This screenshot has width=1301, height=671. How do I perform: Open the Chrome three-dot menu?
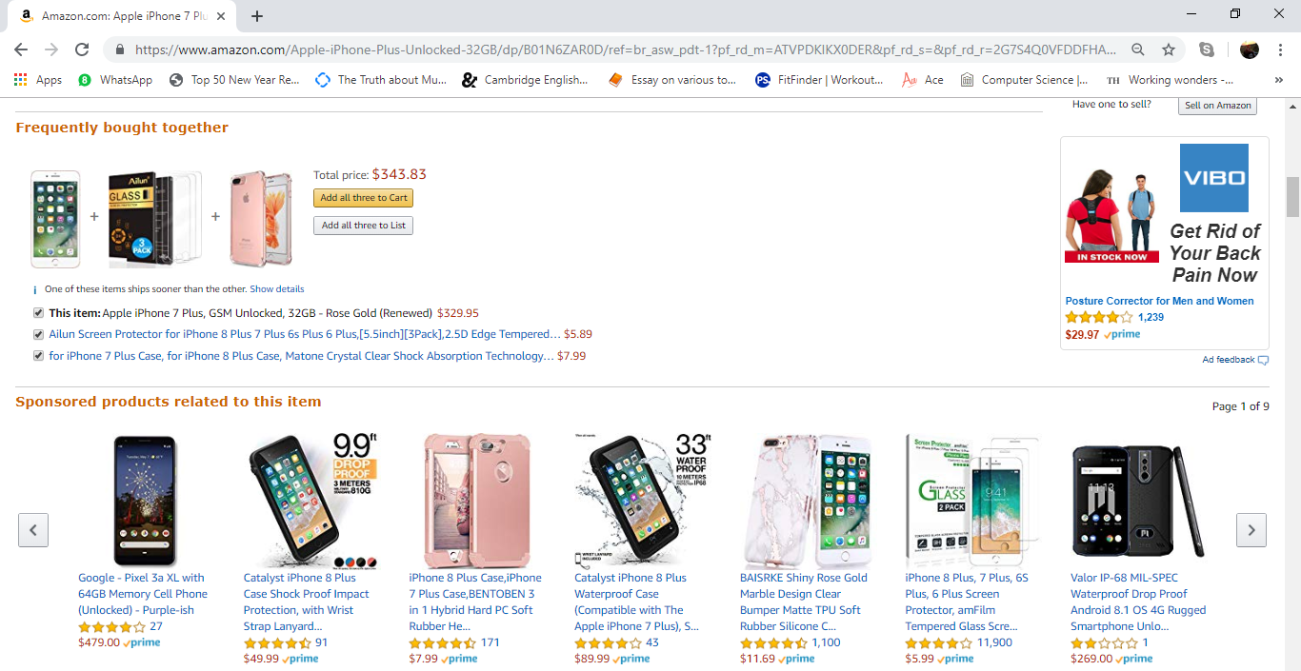tap(1280, 49)
